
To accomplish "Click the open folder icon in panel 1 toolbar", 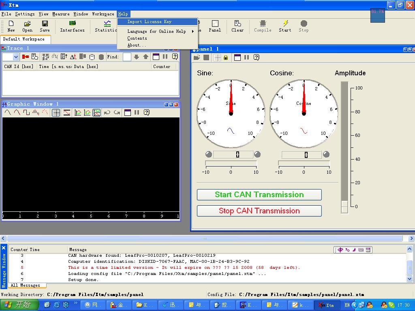I will pyautogui.click(x=197, y=58).
